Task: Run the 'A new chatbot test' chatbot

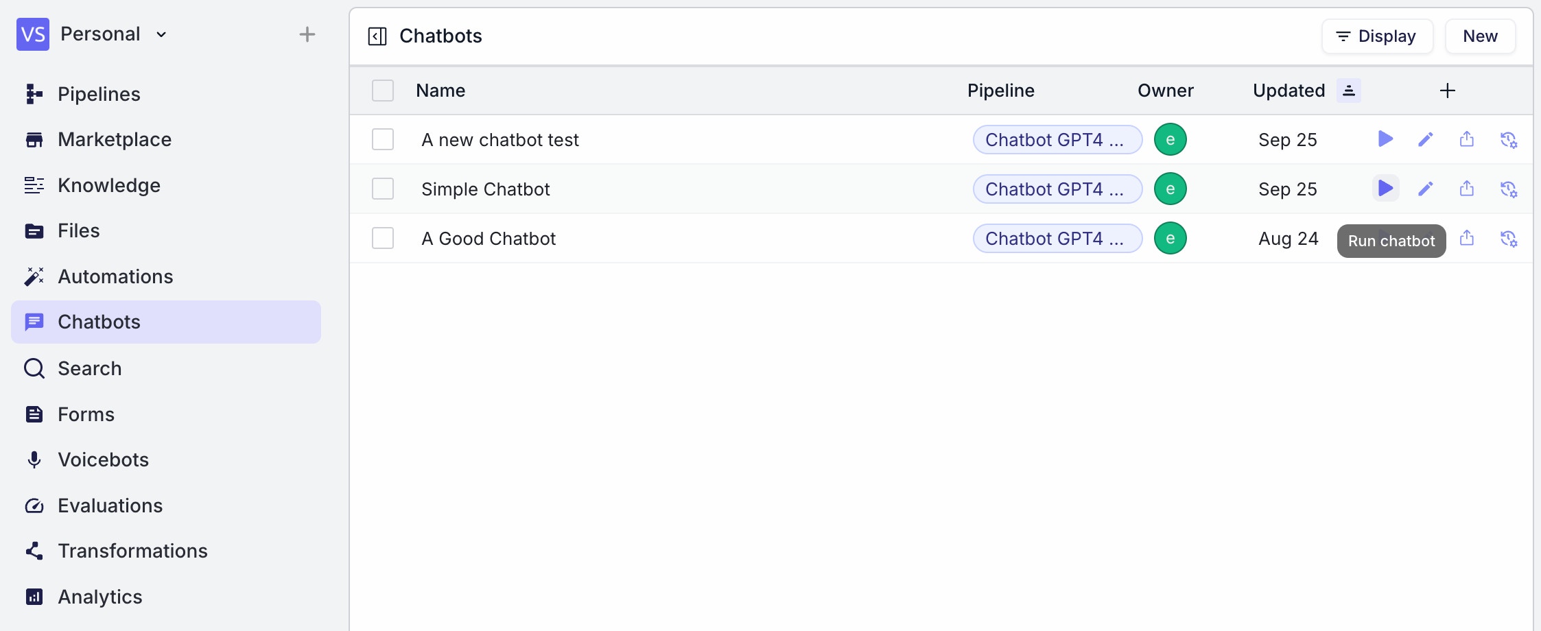Action: [1385, 139]
